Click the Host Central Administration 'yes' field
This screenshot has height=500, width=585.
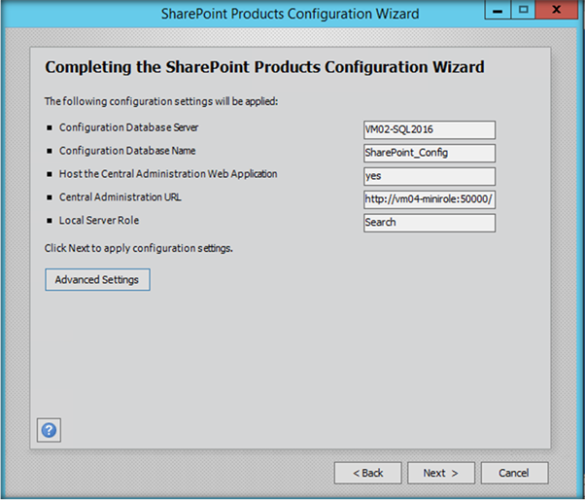pyautogui.click(x=430, y=176)
